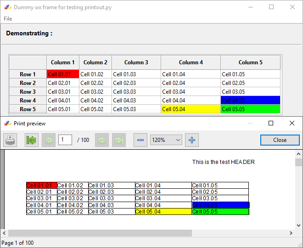The image size is (303, 248).
Task: Click the blue Cell 04.05 in grid
Action: tap(250, 101)
